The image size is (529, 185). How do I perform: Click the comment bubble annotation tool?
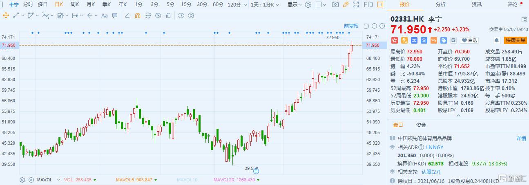click(115, 15)
